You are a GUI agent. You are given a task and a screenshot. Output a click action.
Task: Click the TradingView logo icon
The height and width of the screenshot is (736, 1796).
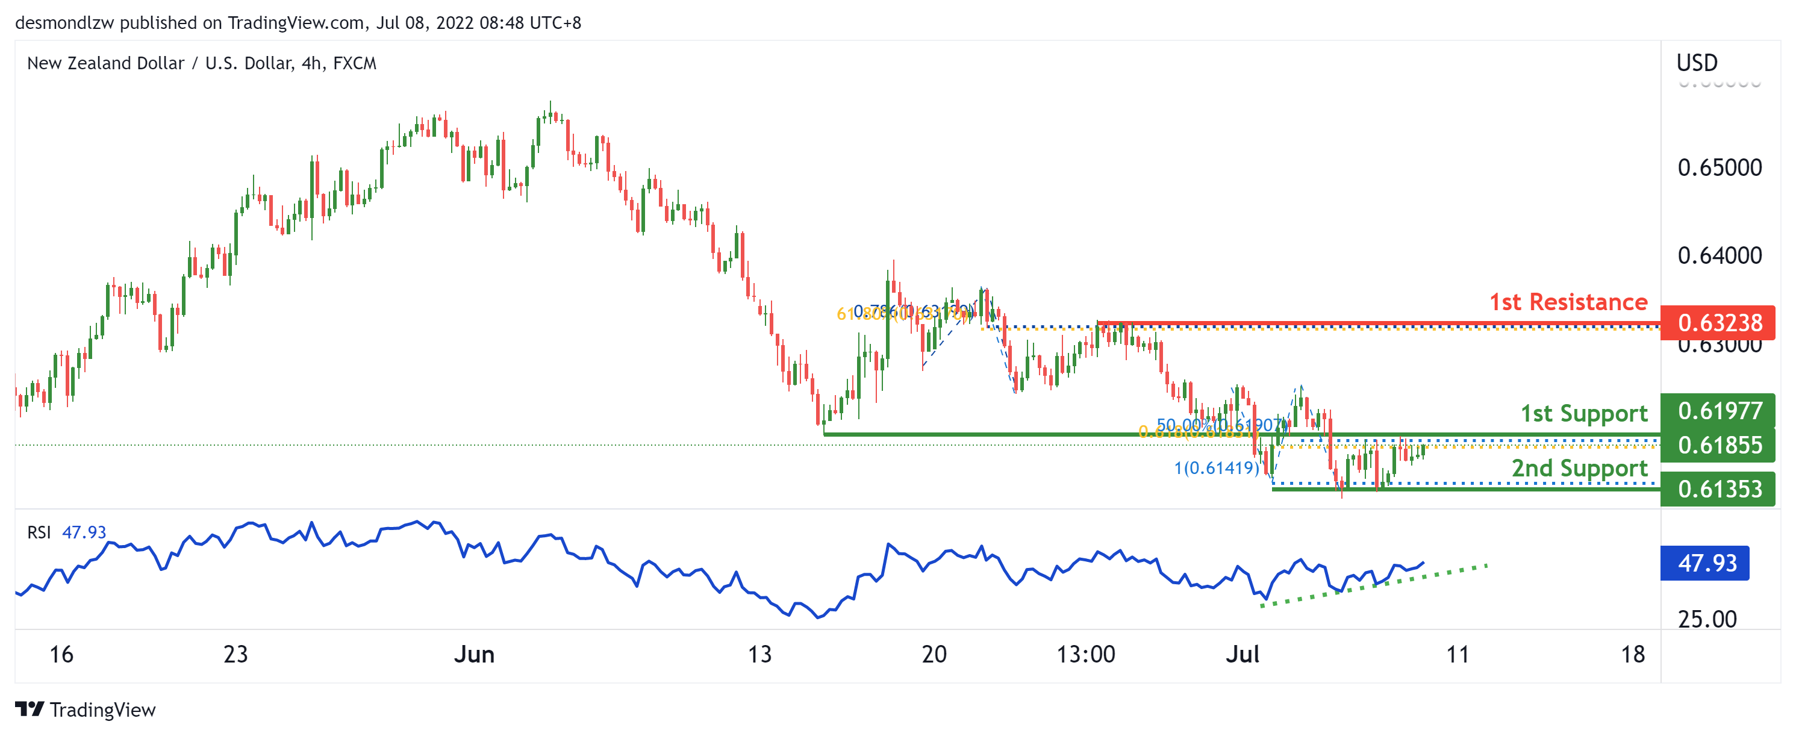30,709
